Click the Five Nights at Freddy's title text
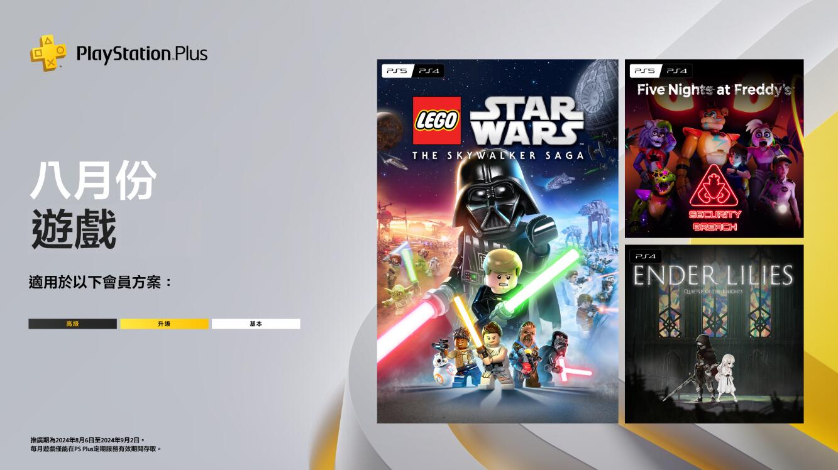 (x=714, y=90)
